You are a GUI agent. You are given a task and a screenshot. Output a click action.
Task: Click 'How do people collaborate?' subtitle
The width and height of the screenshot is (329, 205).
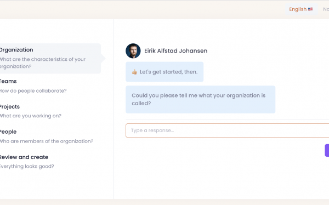pos(33,91)
